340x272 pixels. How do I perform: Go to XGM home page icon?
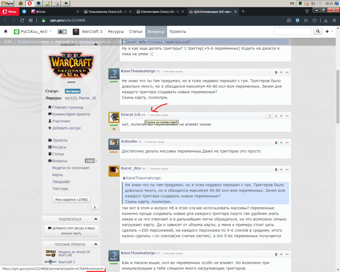tap(6, 31)
